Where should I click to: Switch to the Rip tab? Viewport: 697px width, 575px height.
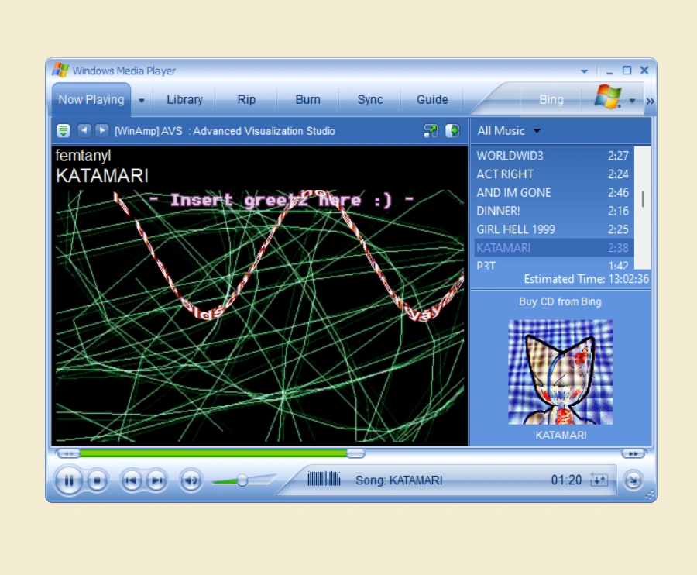tap(246, 100)
